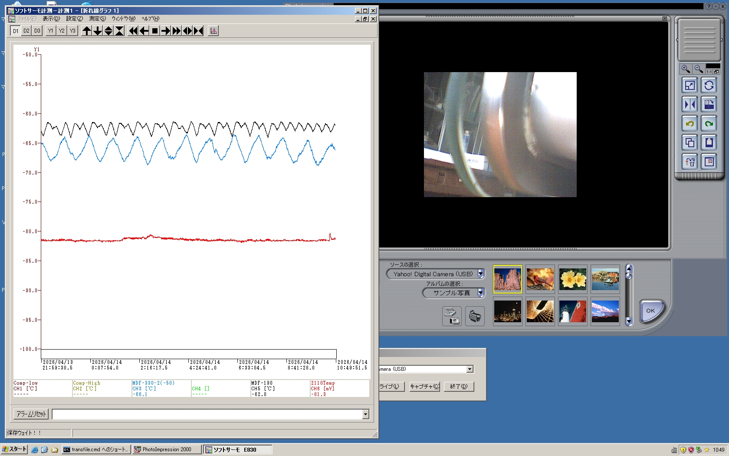Open the サンプル写真 album dropdown
The image size is (729, 456).
click(x=481, y=293)
